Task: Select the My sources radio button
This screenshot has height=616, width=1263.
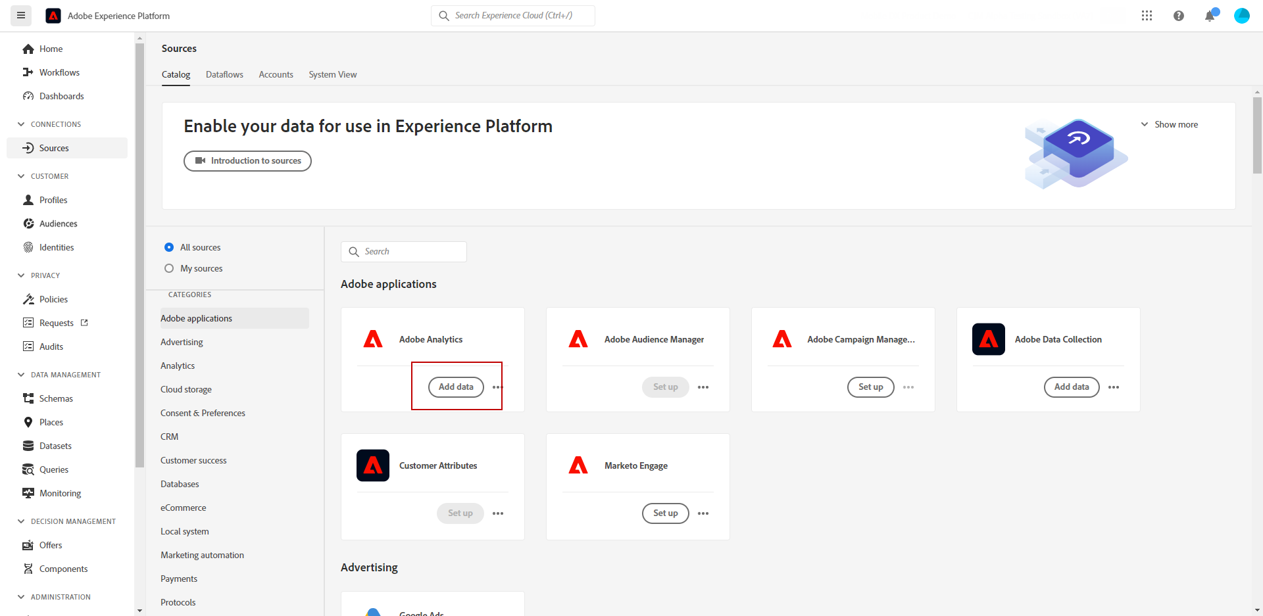Action: [x=169, y=268]
